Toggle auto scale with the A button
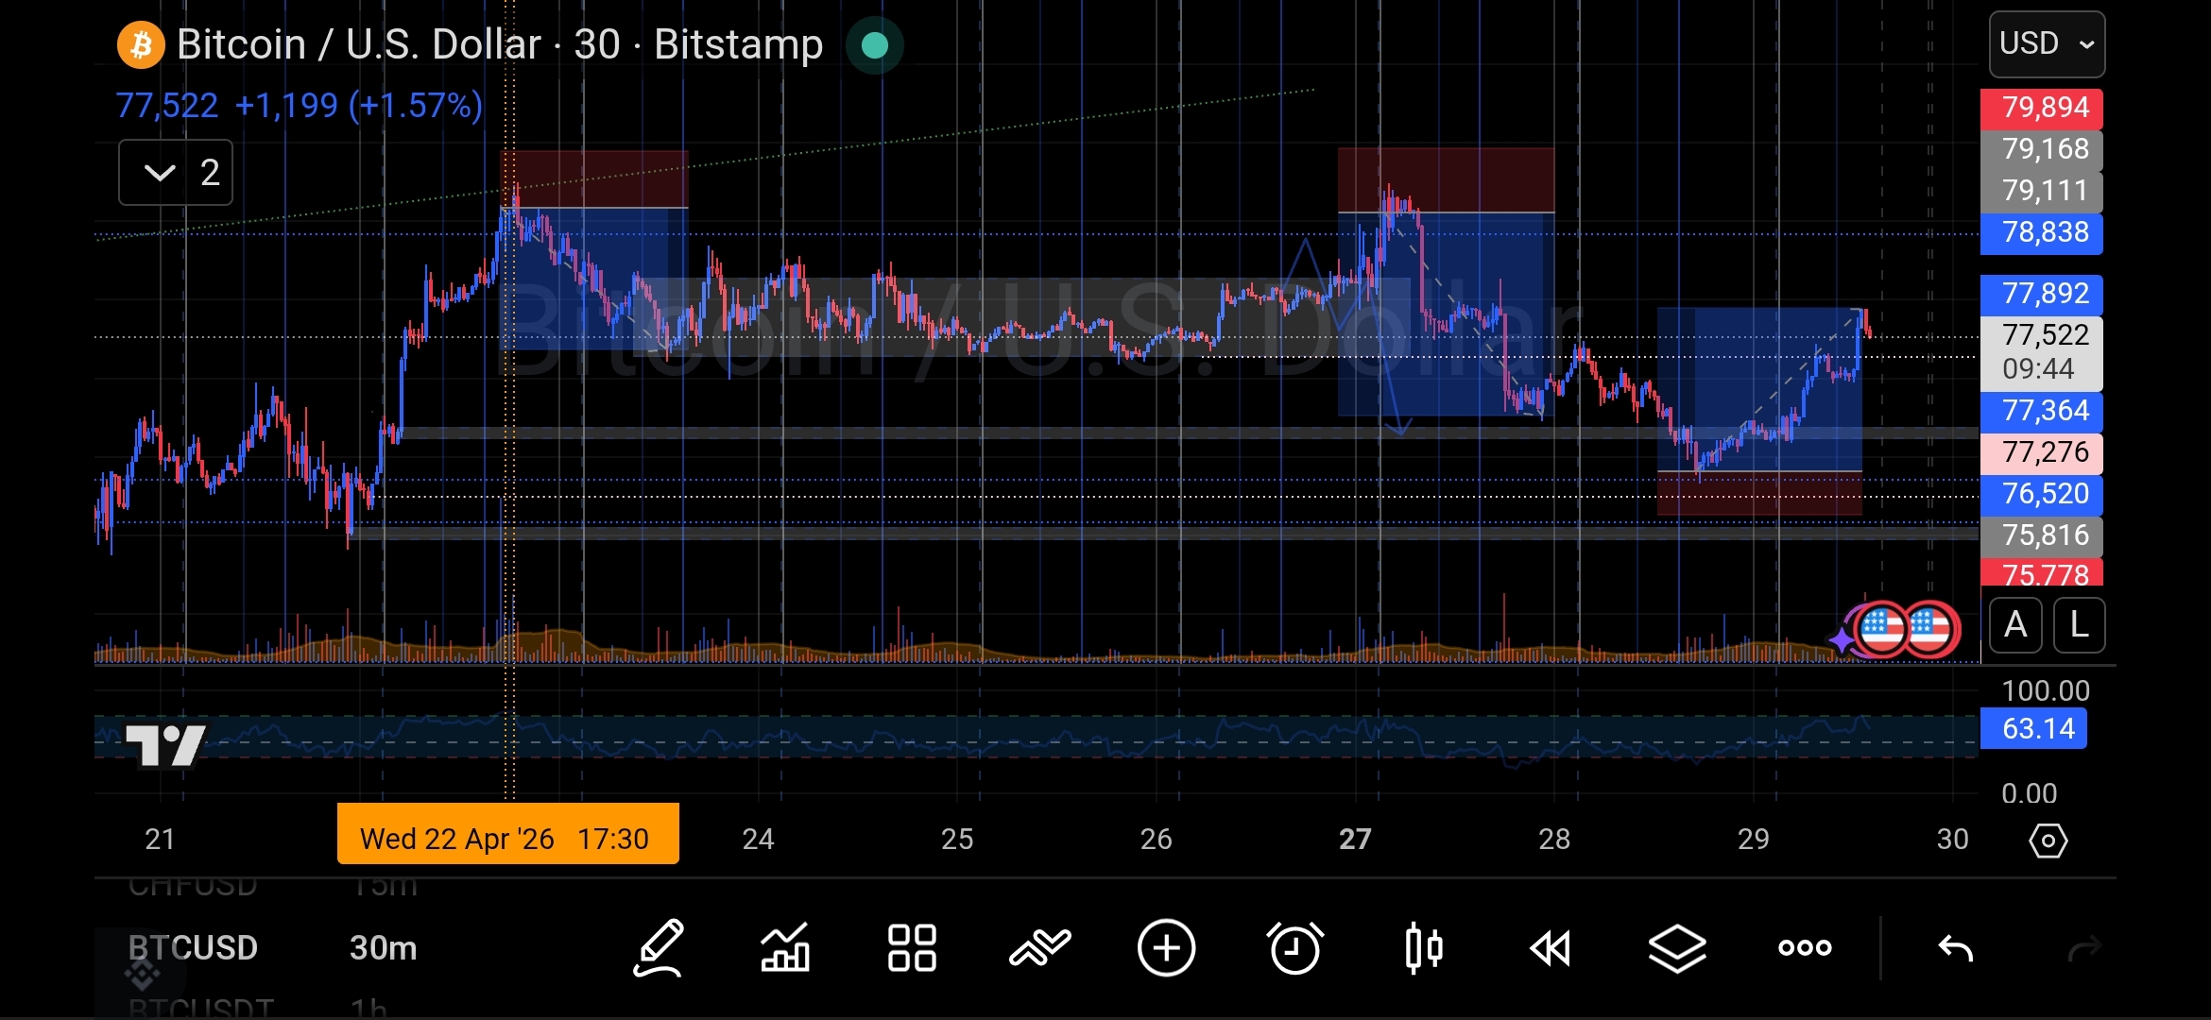This screenshot has height=1020, width=2211. [x=2015, y=625]
